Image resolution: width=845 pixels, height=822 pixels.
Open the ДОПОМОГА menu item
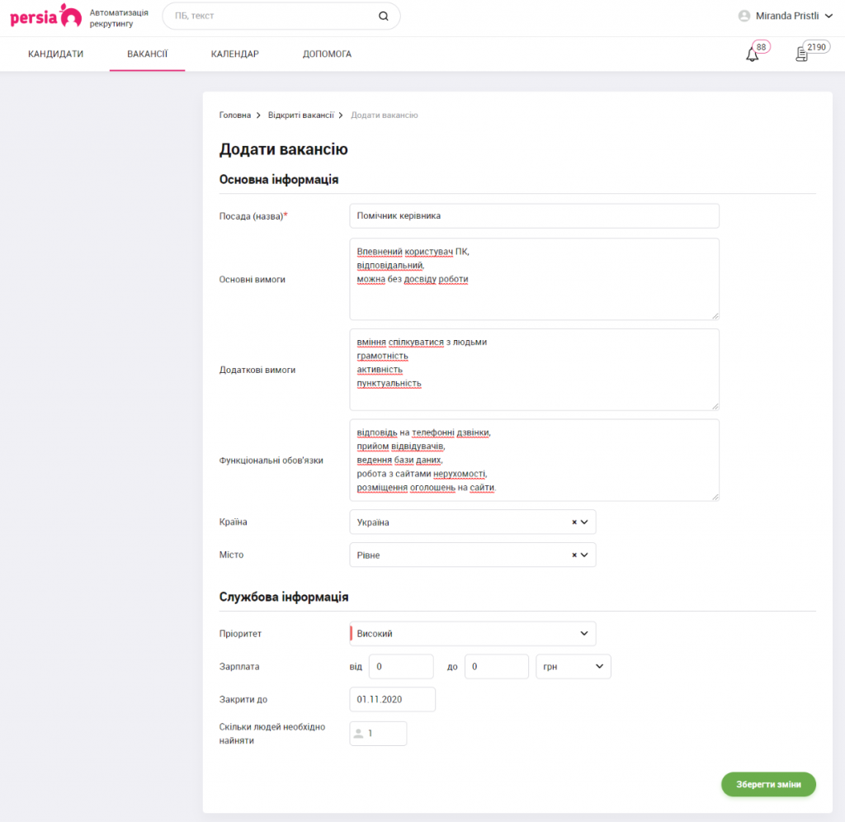point(327,54)
